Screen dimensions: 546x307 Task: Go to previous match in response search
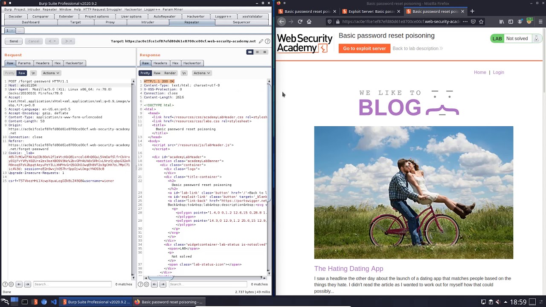click(x=154, y=284)
